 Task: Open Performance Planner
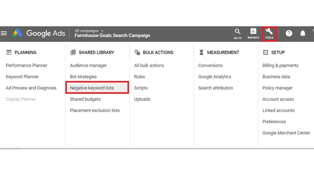tap(26, 65)
